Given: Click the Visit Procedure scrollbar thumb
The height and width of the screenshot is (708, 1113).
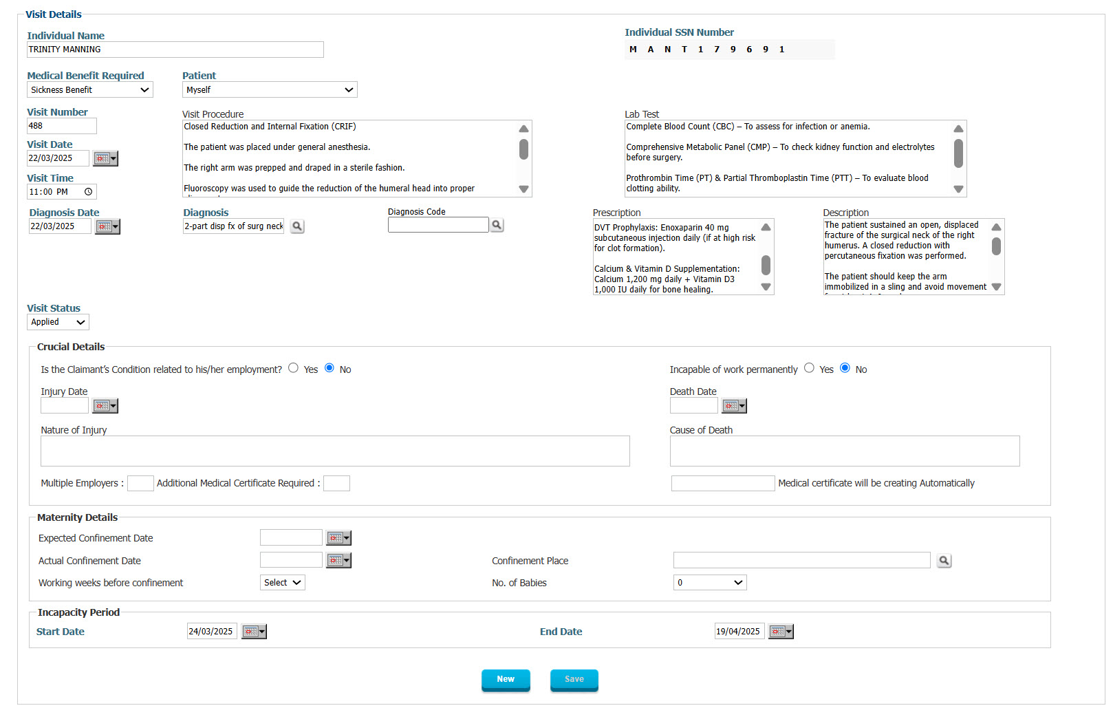Looking at the screenshot, I should 524,149.
